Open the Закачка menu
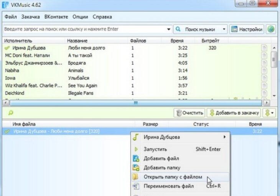280x196 pixels. coord(31,17)
